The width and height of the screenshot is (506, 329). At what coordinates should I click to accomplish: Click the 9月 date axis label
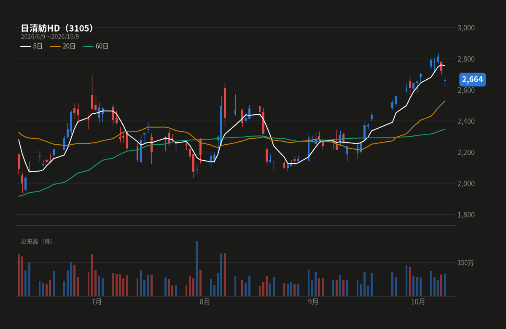tap(313, 302)
